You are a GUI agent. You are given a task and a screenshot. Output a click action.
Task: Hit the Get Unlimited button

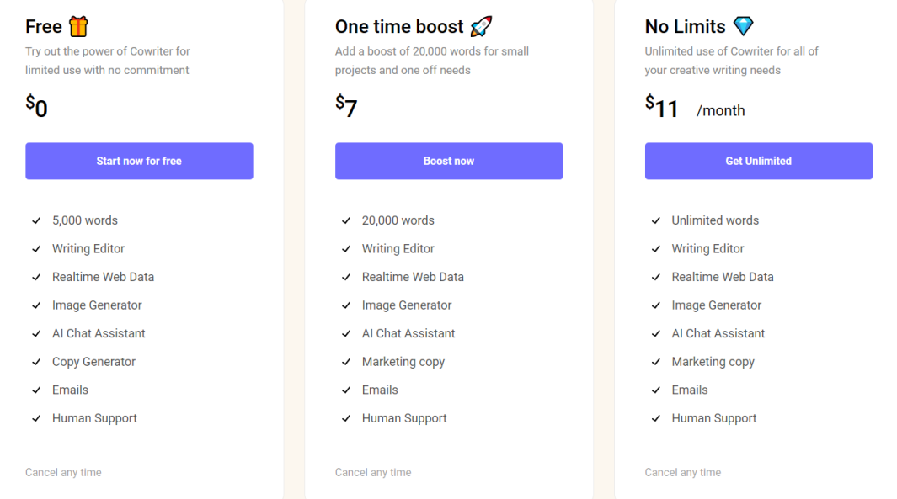(758, 161)
